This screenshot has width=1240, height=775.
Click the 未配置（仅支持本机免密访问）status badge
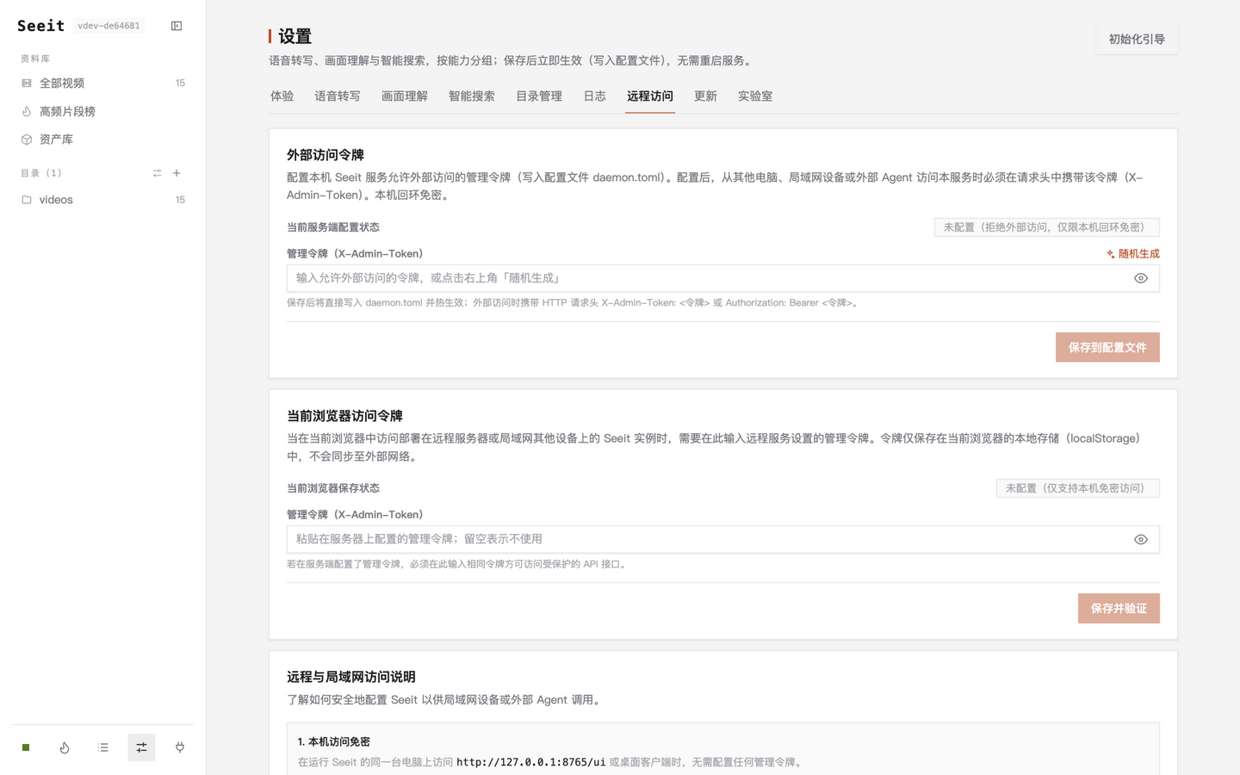[x=1078, y=488]
